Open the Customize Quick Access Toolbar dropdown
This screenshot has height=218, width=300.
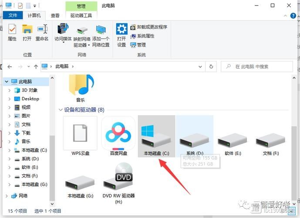point(35,6)
